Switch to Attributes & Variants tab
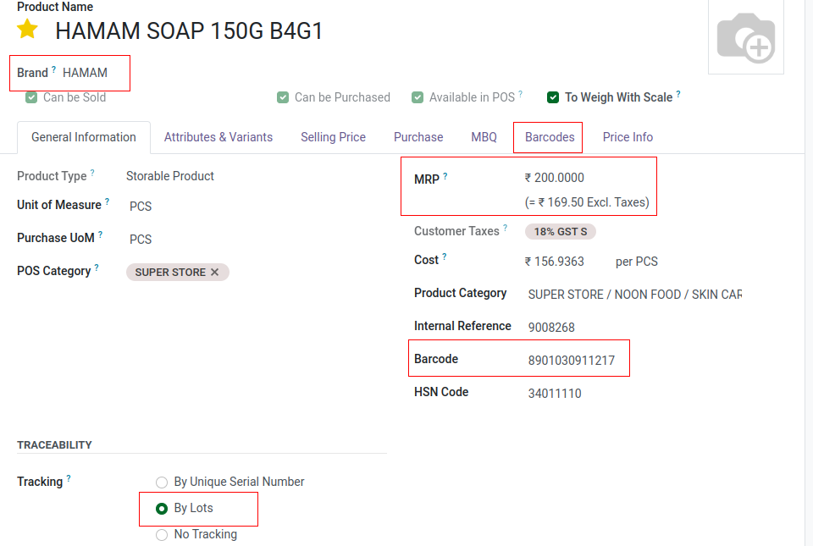Viewport: 813px width, 546px height. coord(218,137)
